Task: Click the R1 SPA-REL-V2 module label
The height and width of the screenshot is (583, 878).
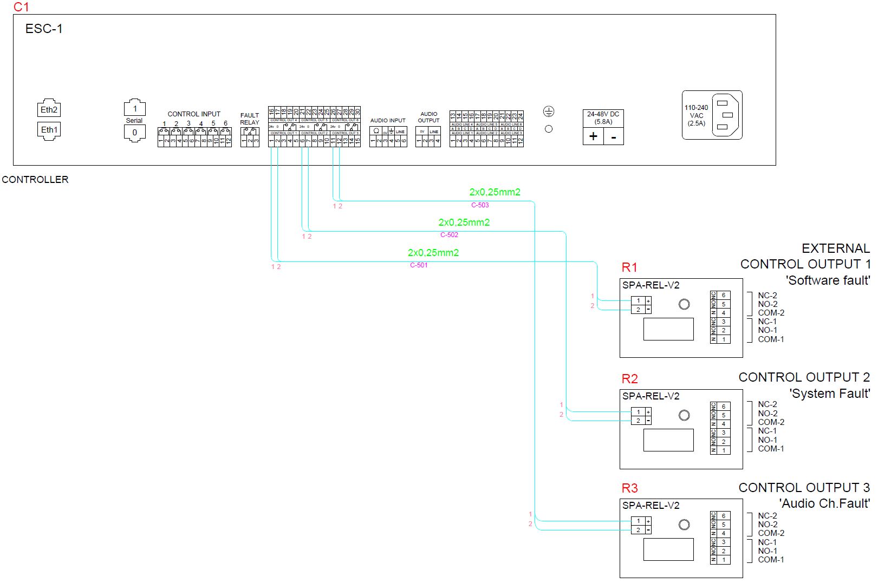Action: [x=651, y=285]
